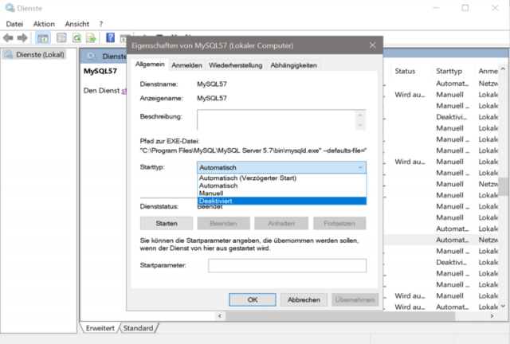Go back with the toolbar left arrow
510x344 pixels.
pos(8,38)
